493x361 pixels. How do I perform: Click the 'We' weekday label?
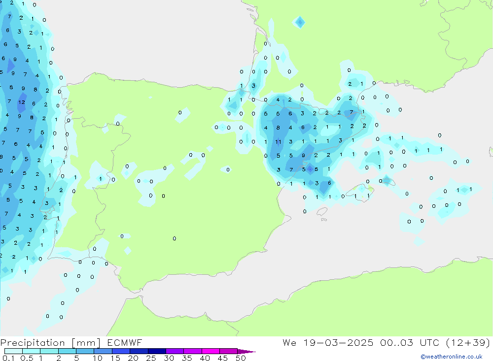pos(289,342)
